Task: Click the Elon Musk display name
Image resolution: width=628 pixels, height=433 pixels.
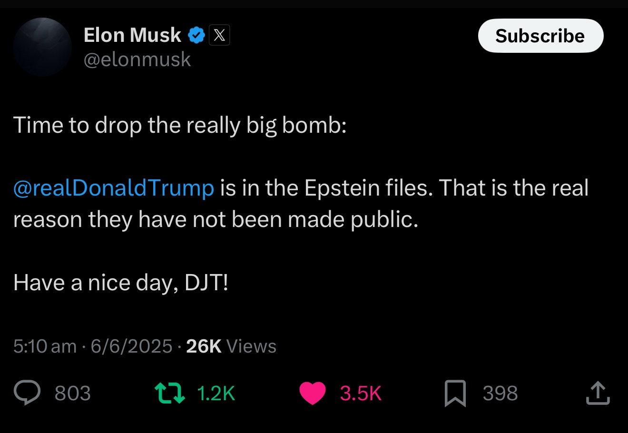Action: [132, 35]
